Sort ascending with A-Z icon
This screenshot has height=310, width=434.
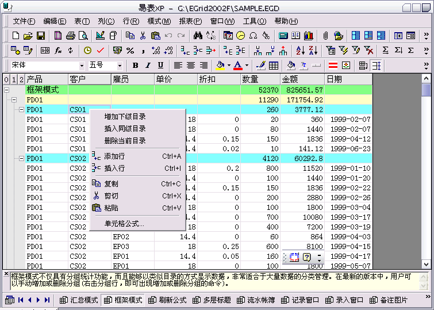pyautogui.click(x=300, y=51)
